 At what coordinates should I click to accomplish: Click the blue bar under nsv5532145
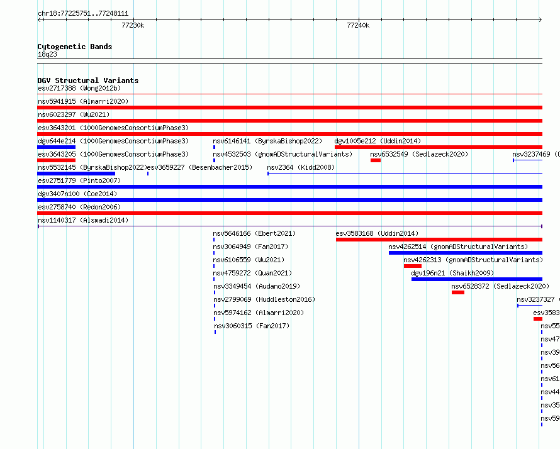tap(76, 174)
